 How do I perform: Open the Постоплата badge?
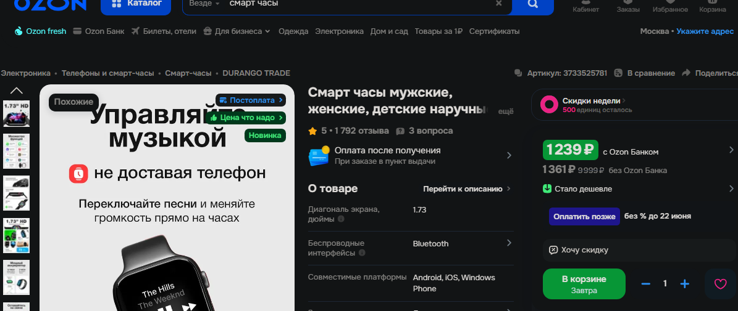251,100
